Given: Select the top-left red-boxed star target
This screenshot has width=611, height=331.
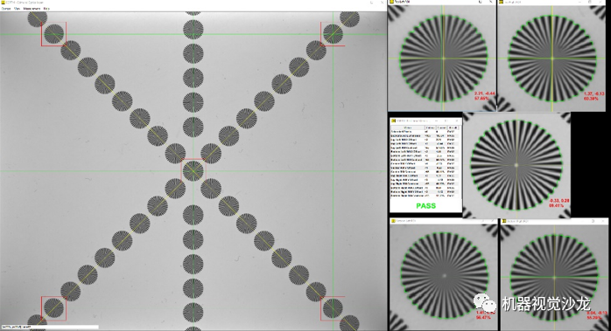Looking at the screenshot, I should click(53, 34).
